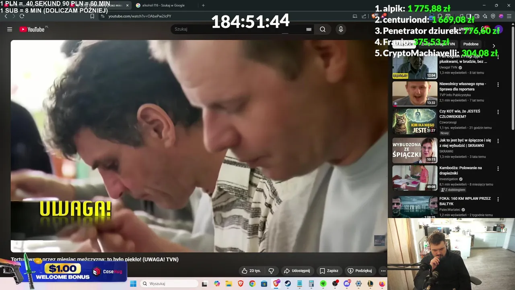This screenshot has height=290, width=515.
Task: Open File Explorer from the taskbar
Action: click(x=229, y=284)
